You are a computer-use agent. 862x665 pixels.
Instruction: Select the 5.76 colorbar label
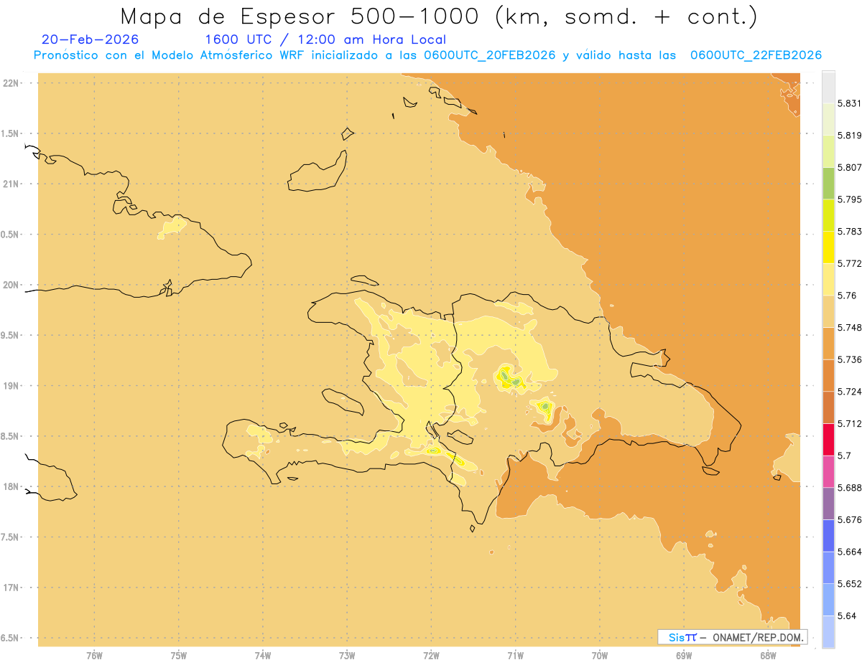[x=847, y=296]
